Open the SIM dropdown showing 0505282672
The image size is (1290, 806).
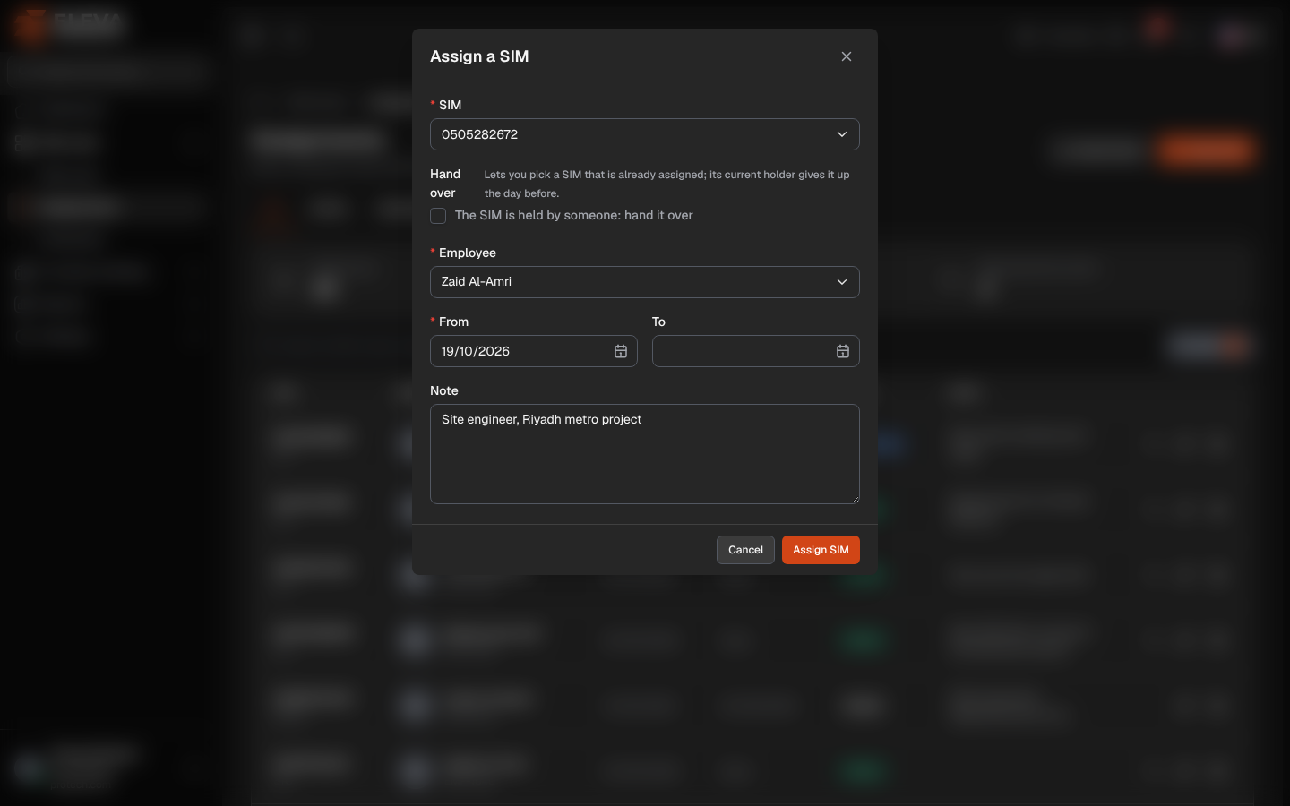pyautogui.click(x=645, y=134)
